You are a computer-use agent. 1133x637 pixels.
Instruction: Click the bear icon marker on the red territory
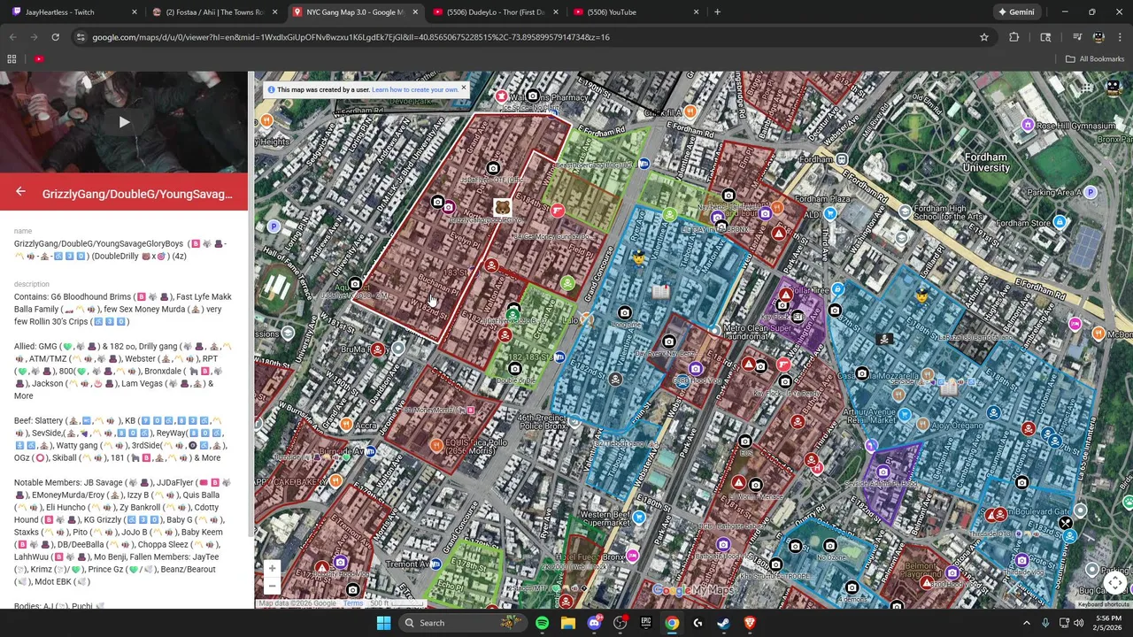coord(502,207)
